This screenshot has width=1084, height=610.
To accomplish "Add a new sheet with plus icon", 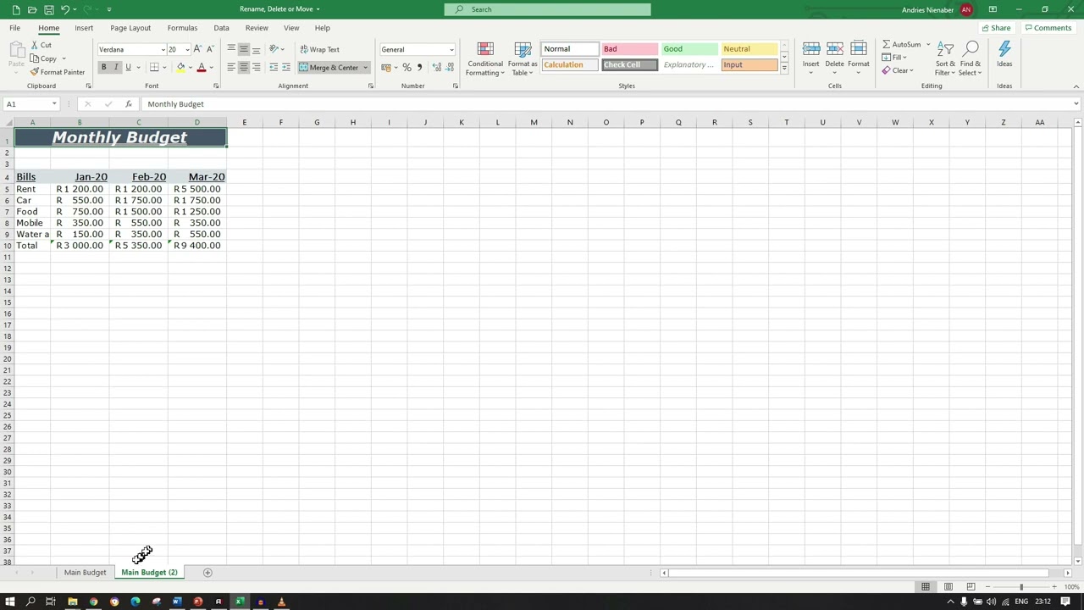I will point(207,573).
